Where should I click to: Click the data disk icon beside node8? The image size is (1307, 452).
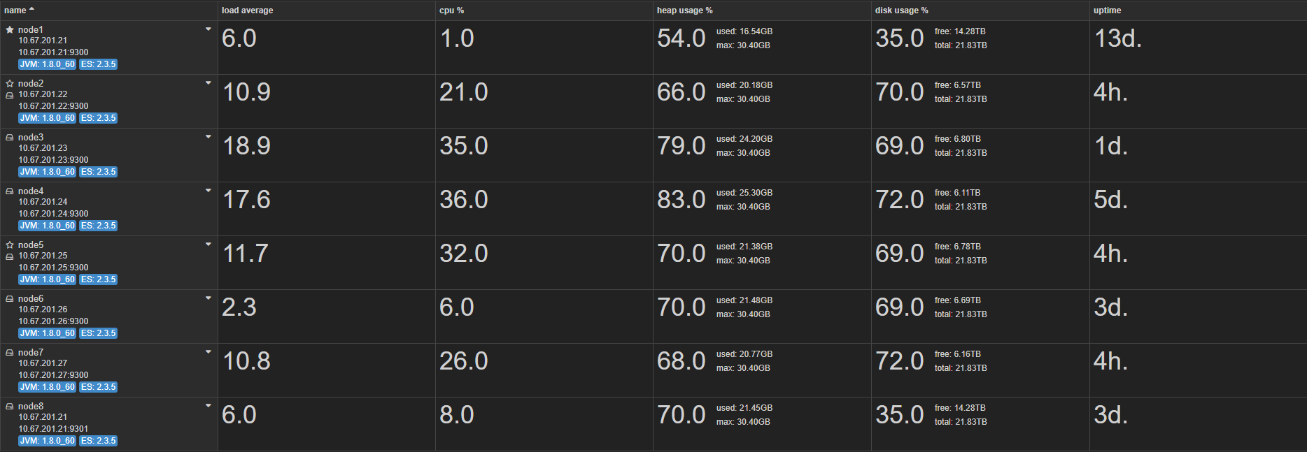coord(10,407)
